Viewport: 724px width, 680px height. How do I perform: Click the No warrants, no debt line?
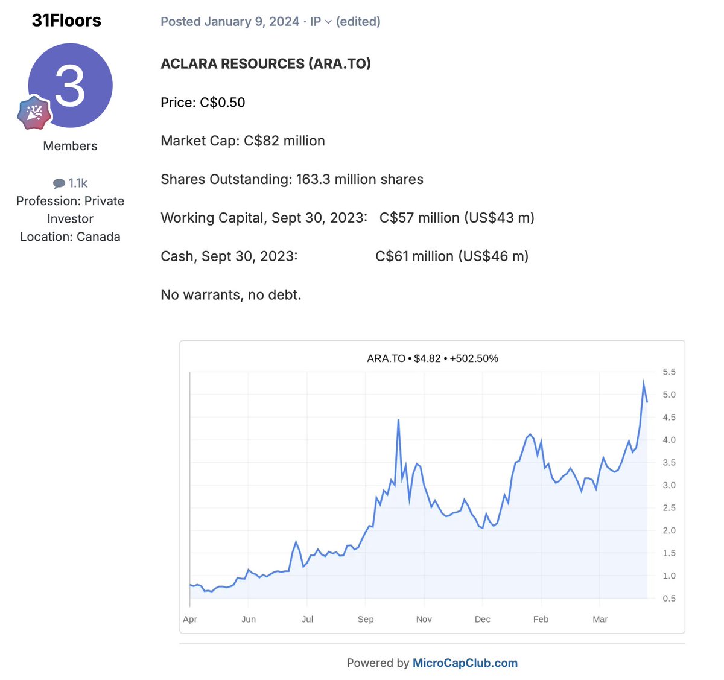[231, 295]
